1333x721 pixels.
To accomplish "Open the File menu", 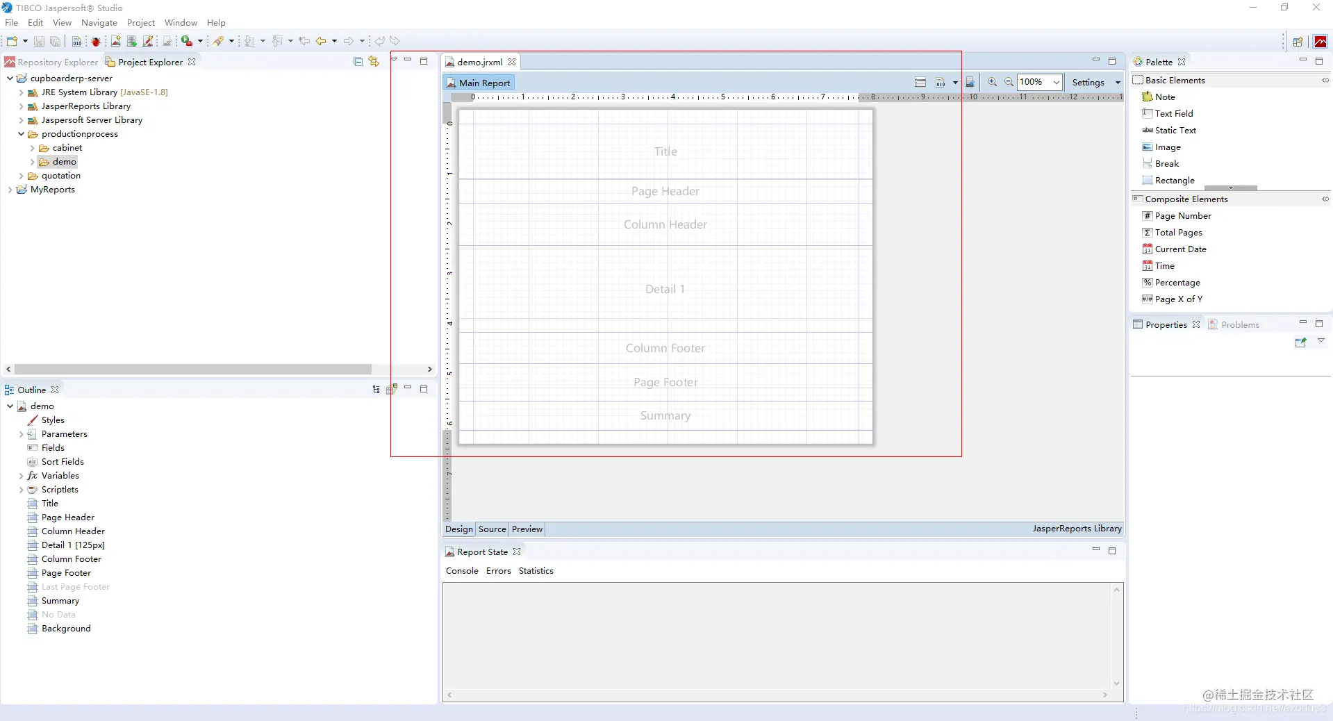I will [12, 23].
